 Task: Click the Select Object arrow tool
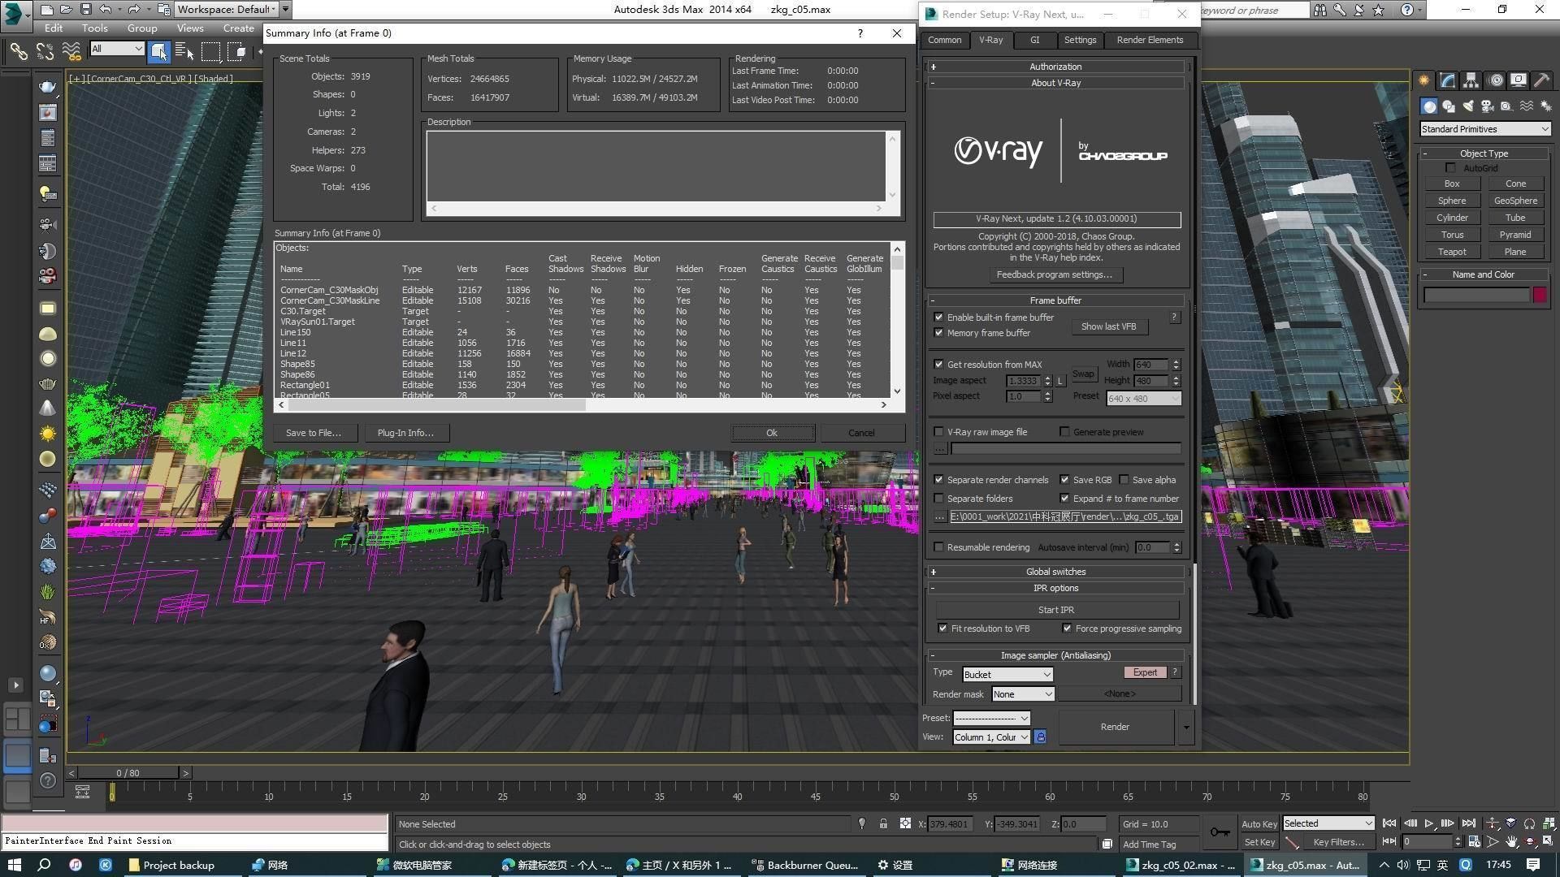(x=159, y=51)
